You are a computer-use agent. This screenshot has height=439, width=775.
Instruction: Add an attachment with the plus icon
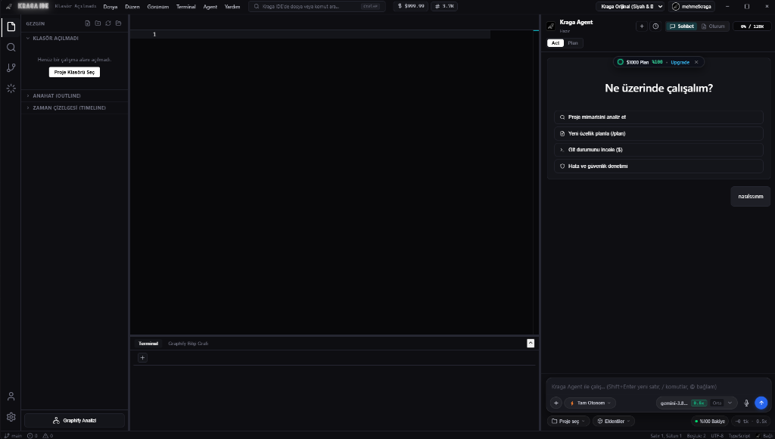(556, 403)
